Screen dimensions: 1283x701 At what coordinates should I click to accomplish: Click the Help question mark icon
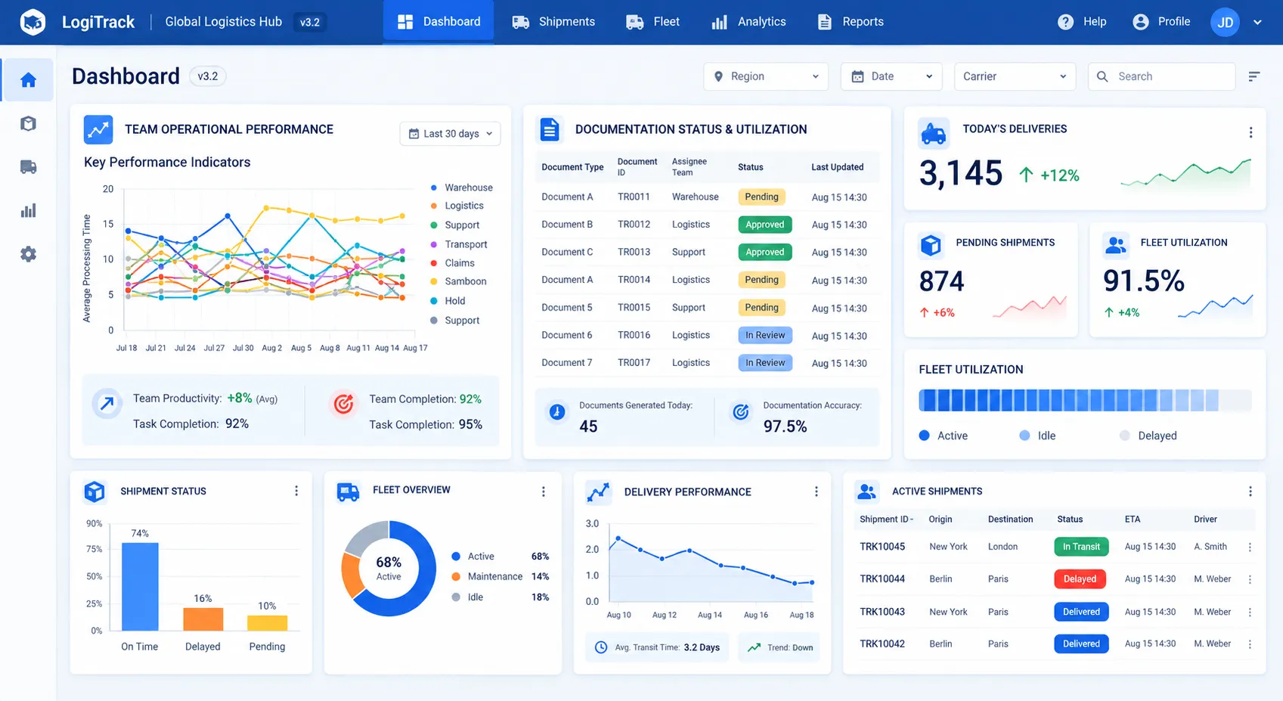[1065, 22]
